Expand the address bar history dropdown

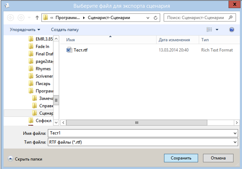(x=148, y=18)
